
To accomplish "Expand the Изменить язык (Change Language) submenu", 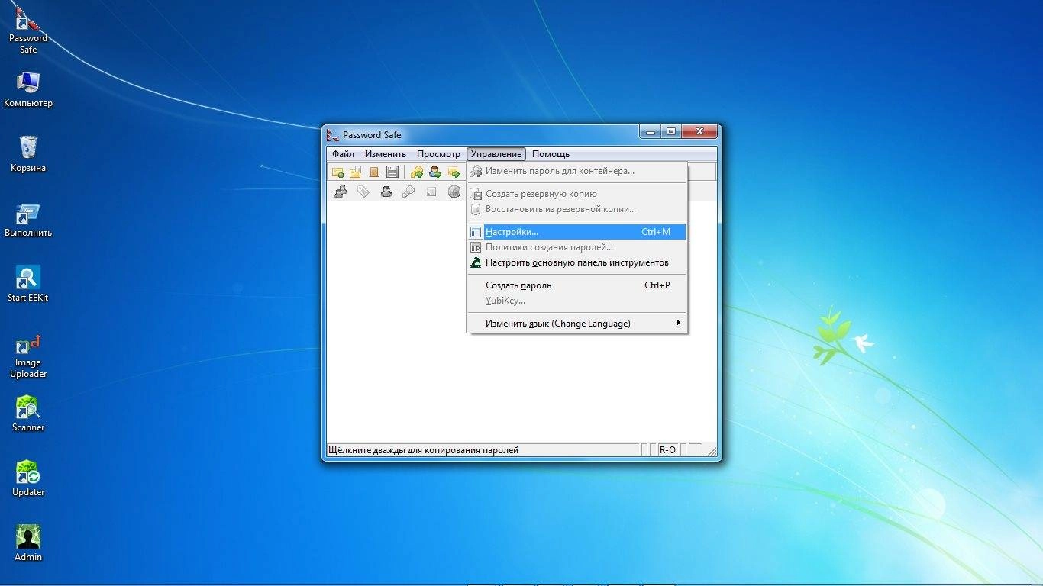I will point(576,324).
